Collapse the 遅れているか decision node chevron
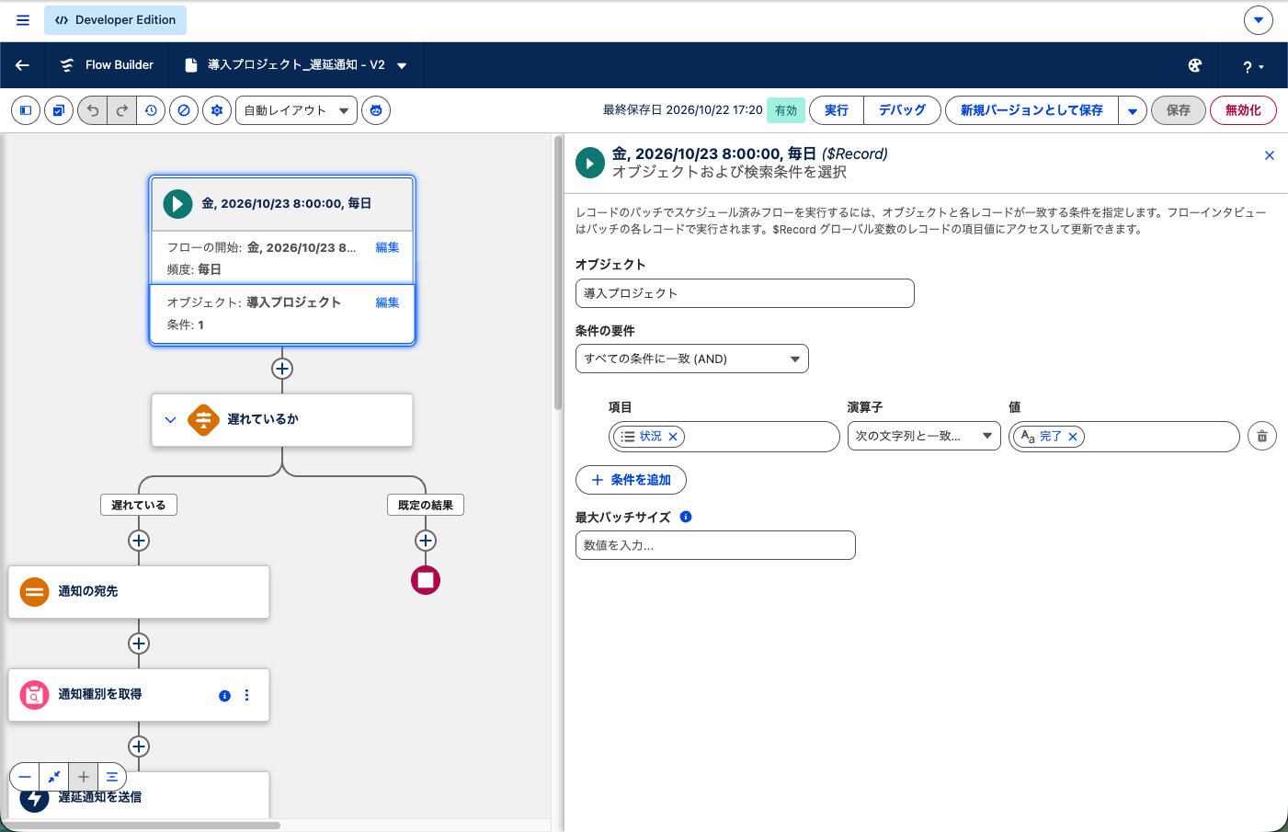Image resolution: width=1288 pixels, height=832 pixels. pos(170,419)
